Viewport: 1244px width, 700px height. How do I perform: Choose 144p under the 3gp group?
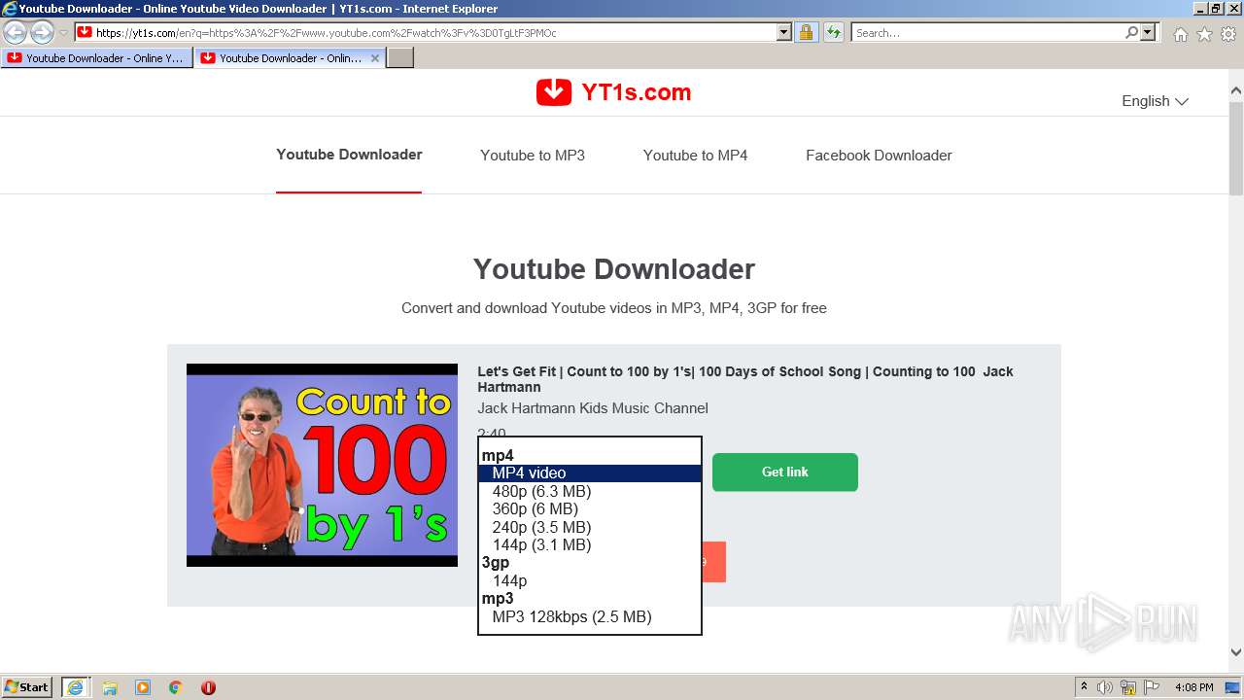[x=590, y=580]
